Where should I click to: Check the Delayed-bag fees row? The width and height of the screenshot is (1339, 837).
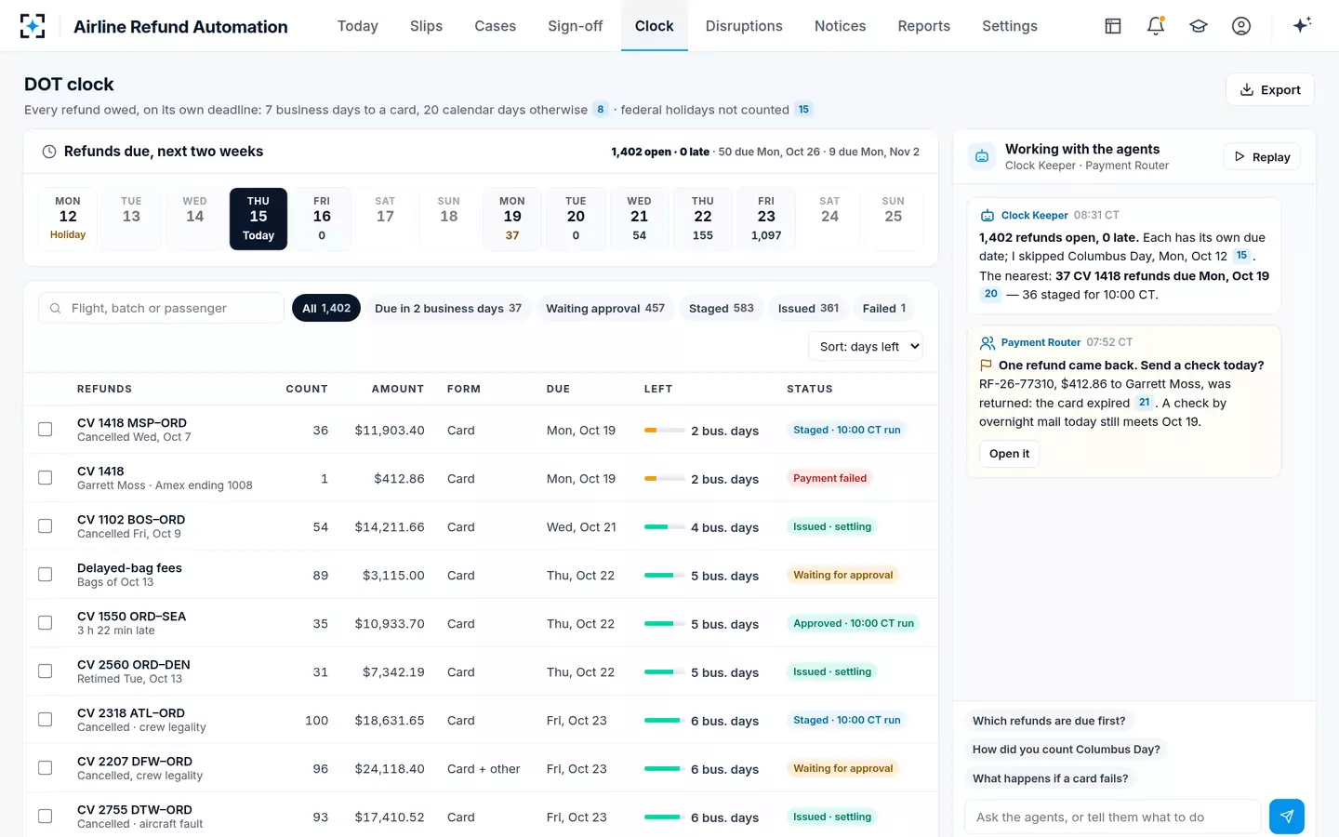pos(45,575)
